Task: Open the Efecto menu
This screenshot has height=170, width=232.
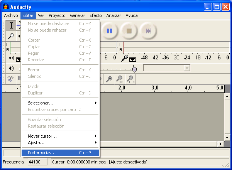Action: click(x=95, y=15)
